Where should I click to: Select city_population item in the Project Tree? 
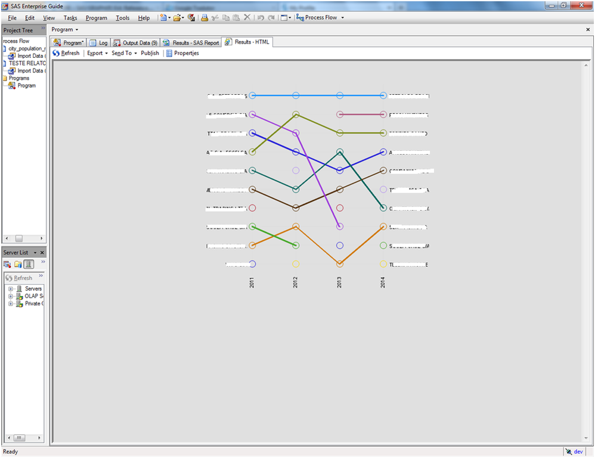point(26,48)
